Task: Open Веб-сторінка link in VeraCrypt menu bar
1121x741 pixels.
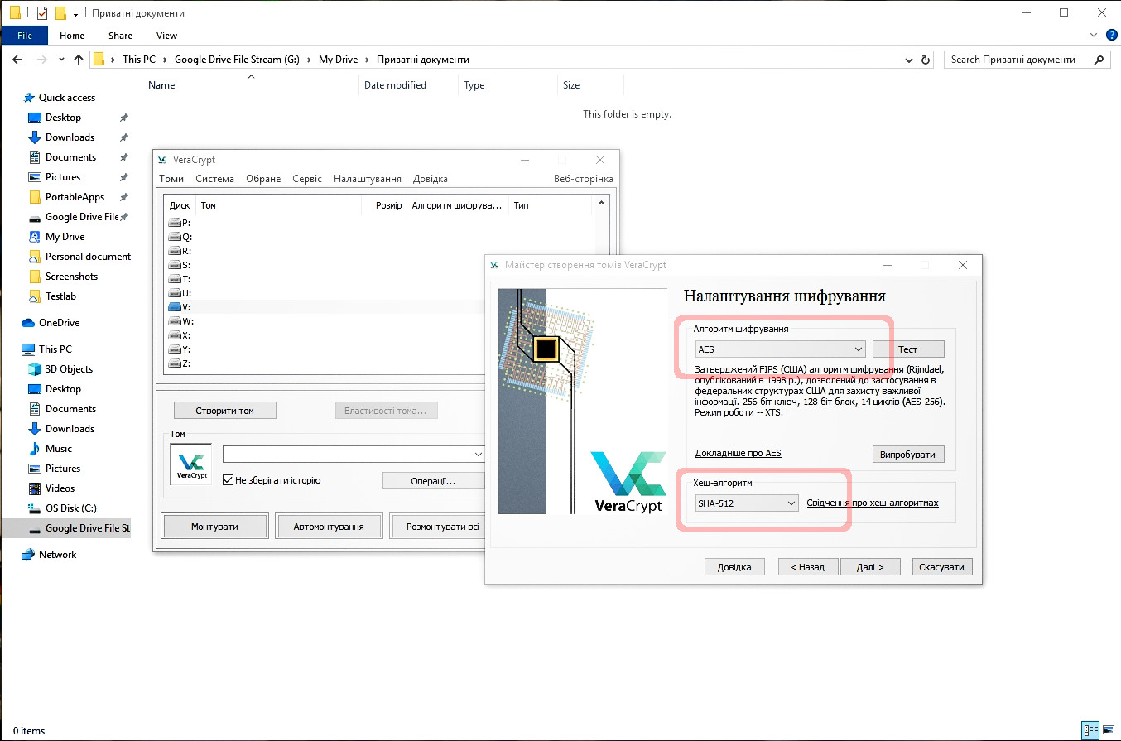Action: (583, 179)
